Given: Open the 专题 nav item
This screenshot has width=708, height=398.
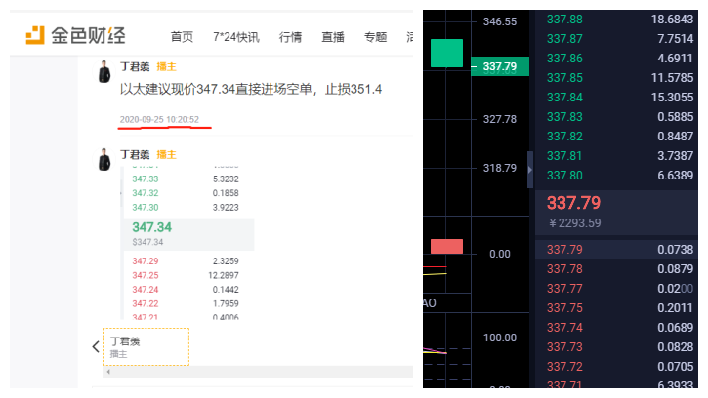Looking at the screenshot, I should (x=376, y=37).
